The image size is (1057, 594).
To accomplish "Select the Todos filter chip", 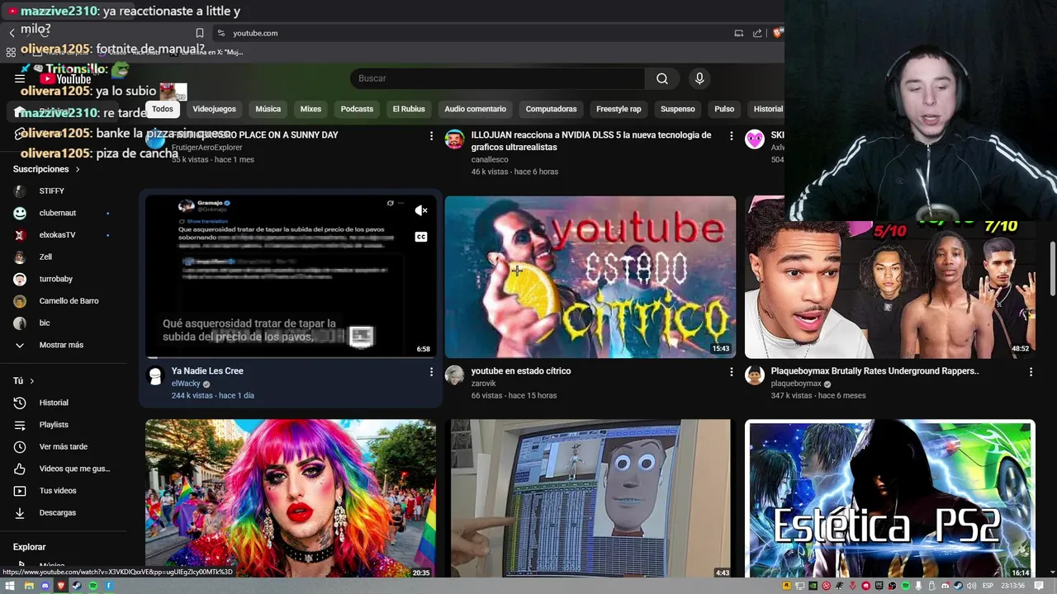I will point(163,109).
